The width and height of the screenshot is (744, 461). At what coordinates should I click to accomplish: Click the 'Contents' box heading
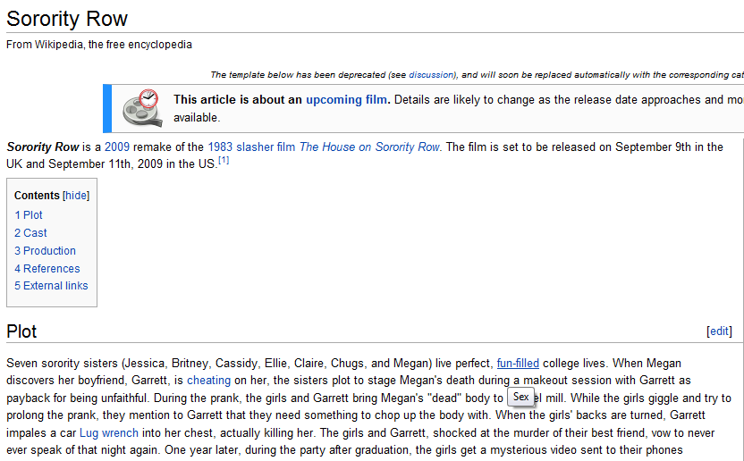coord(37,196)
